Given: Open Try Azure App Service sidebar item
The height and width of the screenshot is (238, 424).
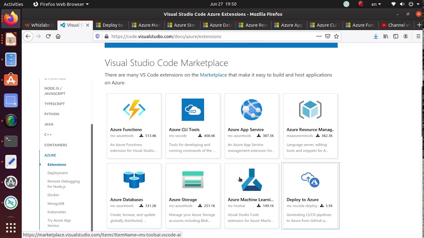Looking at the screenshot, I should tap(59, 223).
